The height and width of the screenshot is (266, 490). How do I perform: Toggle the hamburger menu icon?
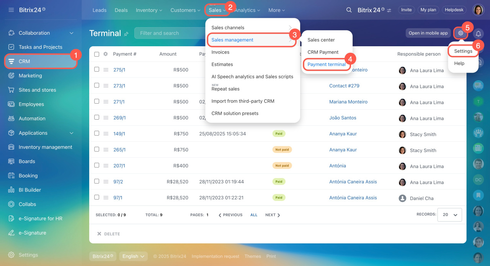(11, 10)
